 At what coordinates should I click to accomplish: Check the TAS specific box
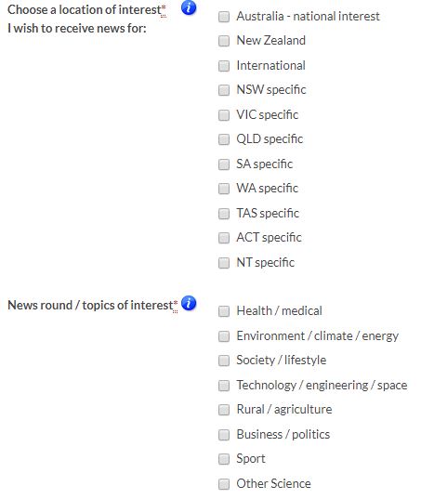point(224,213)
